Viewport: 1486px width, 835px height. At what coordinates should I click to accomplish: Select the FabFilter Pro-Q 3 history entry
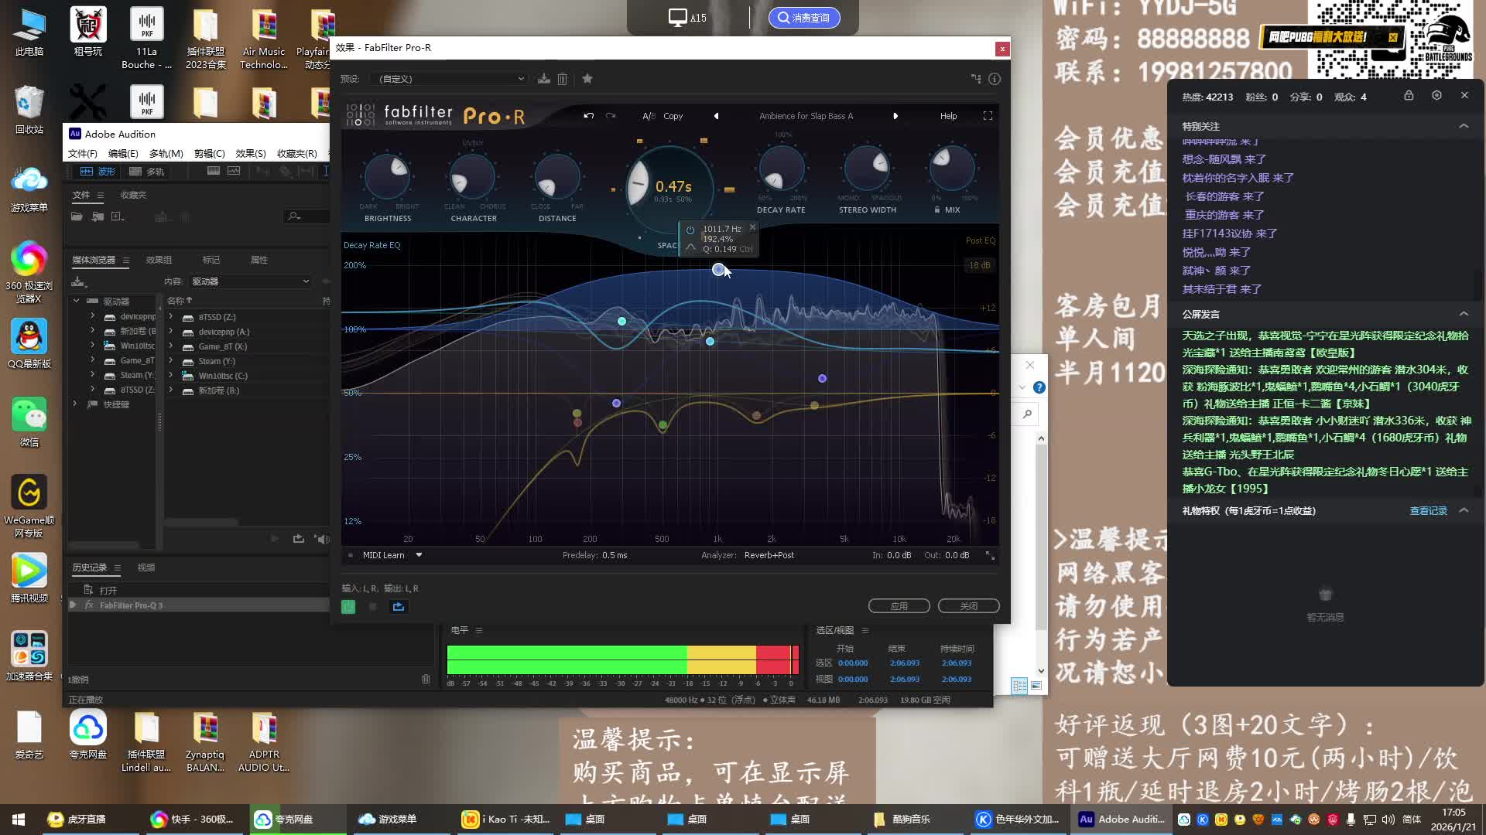pos(131,605)
